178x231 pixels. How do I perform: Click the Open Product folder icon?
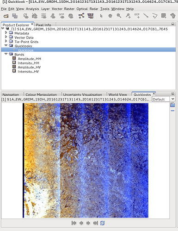point(6,16)
